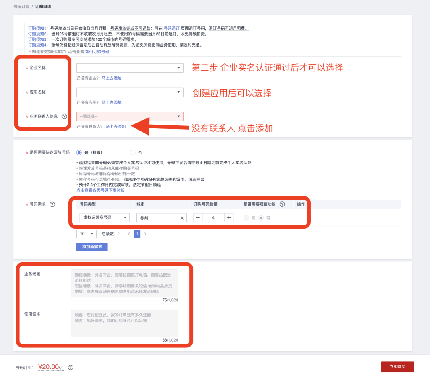The image size is (430, 376).
Task: Decrease number quantity with minus button
Action: pyautogui.click(x=198, y=217)
